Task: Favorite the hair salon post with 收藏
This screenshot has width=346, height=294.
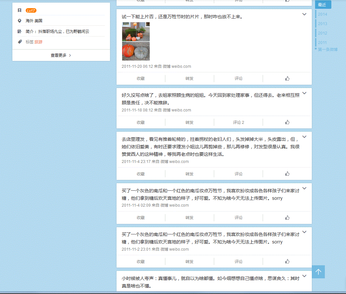Action: [x=141, y=174]
